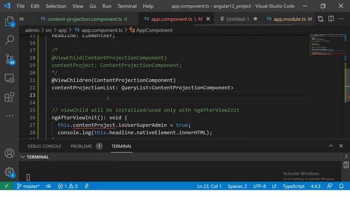Screen dimensions: 350x197
Task: Click the code minimap preview
Action: [x=327, y=45]
